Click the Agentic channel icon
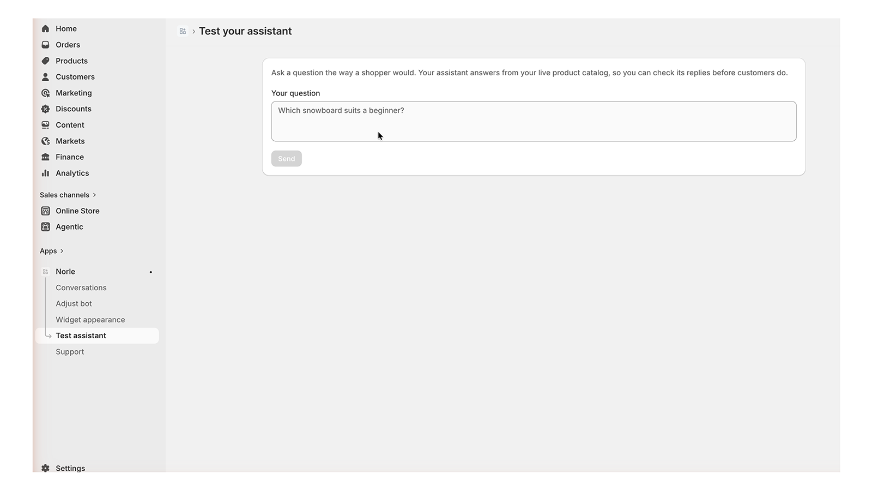Viewport: 872px width, 491px height. coord(45,227)
